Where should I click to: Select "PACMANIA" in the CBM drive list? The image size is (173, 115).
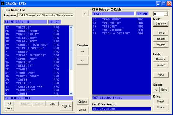tap(121, 23)
